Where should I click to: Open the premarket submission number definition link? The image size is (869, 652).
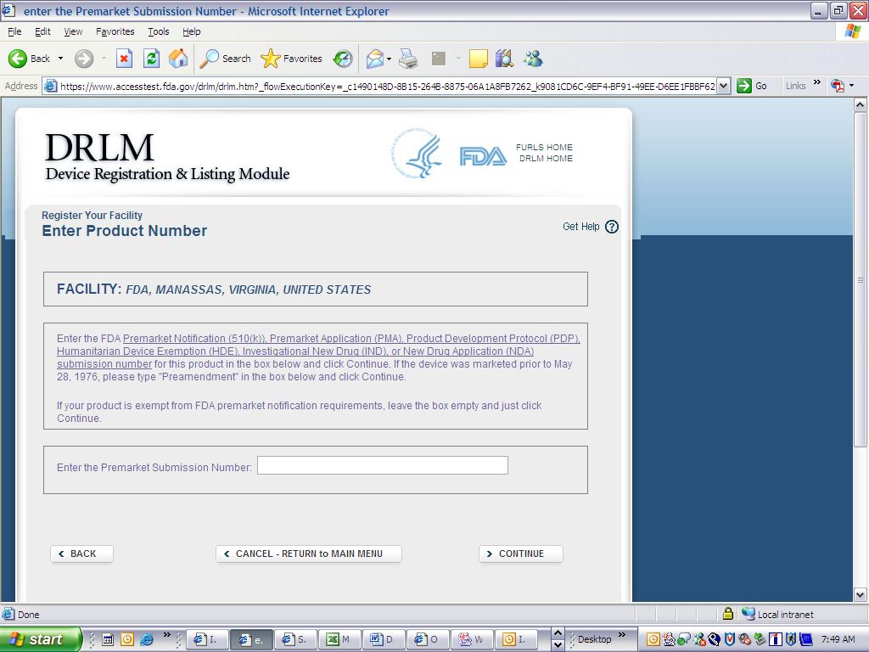click(x=318, y=351)
